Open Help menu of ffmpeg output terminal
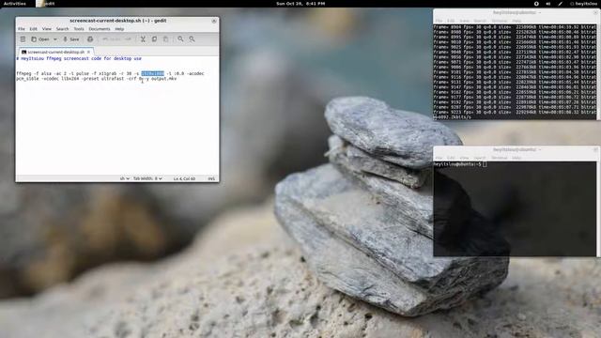 (x=516, y=21)
